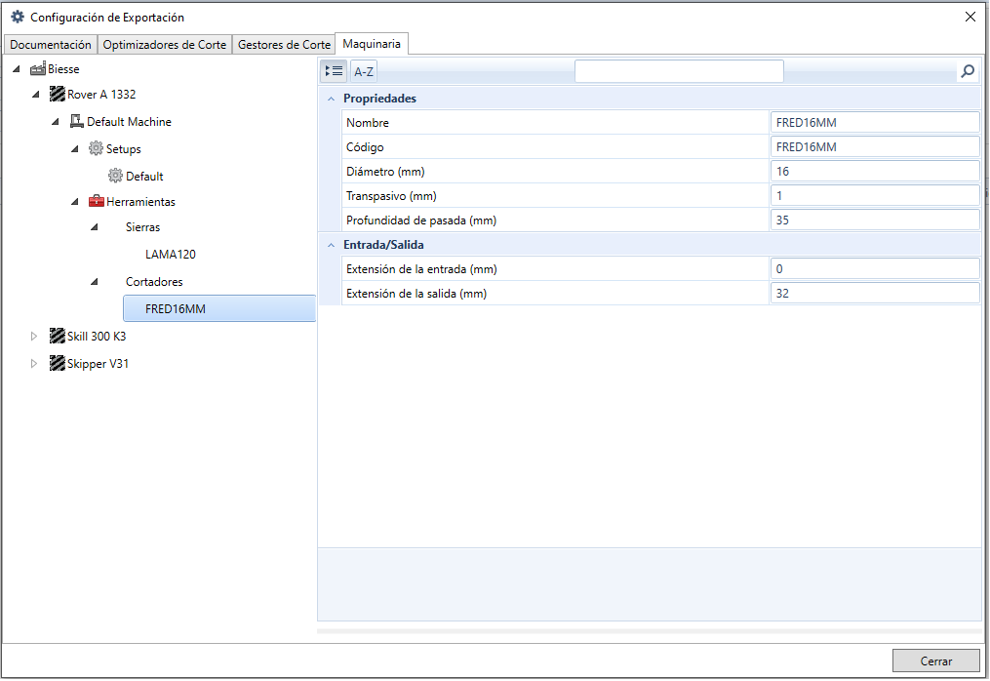
Task: Click the Nombre property label
Action: (x=368, y=123)
